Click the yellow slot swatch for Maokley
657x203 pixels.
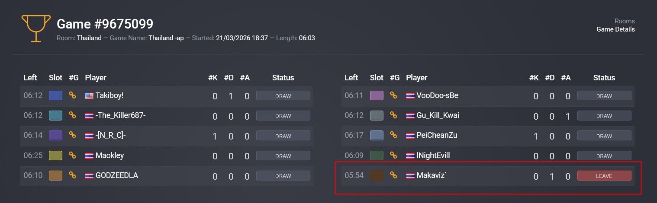(55, 155)
